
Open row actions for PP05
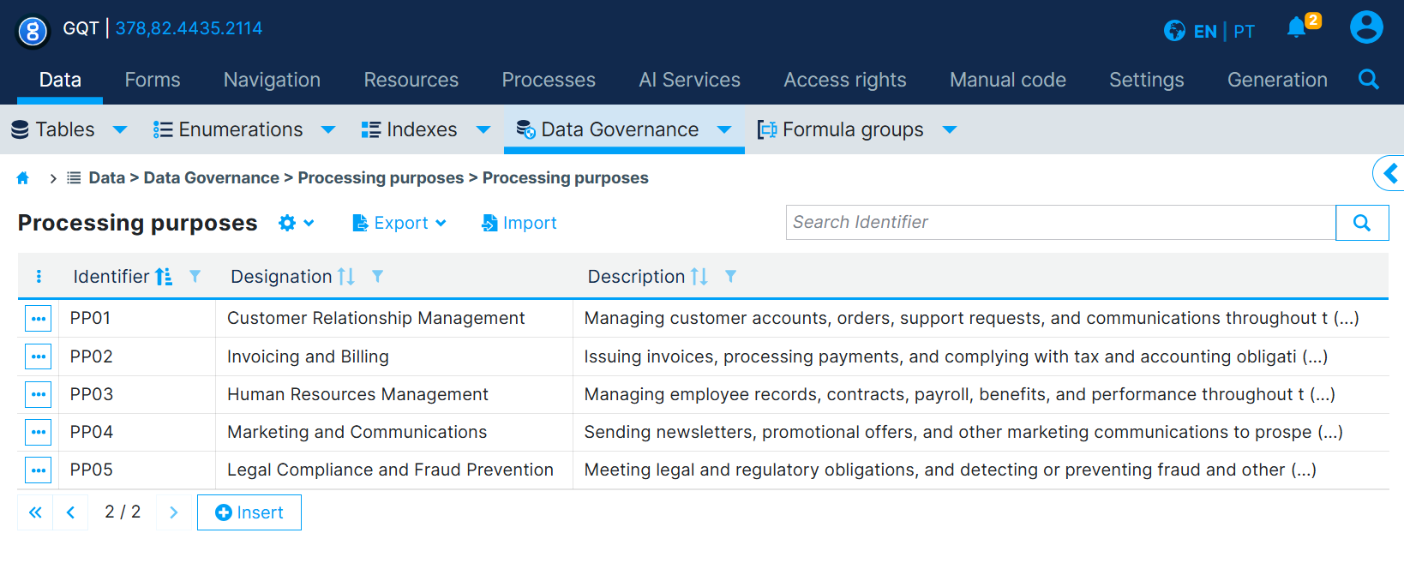point(39,470)
